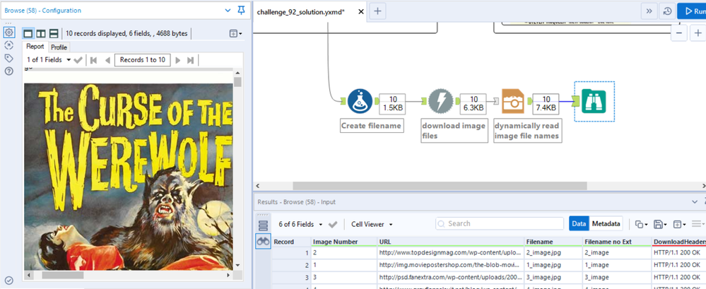Select side-by-side split view layout
706x289 pixels.
41,33
